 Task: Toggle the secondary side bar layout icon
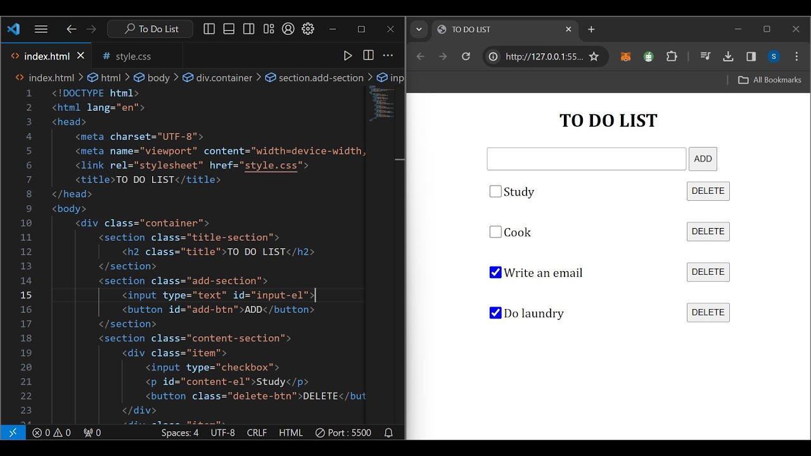tap(248, 29)
